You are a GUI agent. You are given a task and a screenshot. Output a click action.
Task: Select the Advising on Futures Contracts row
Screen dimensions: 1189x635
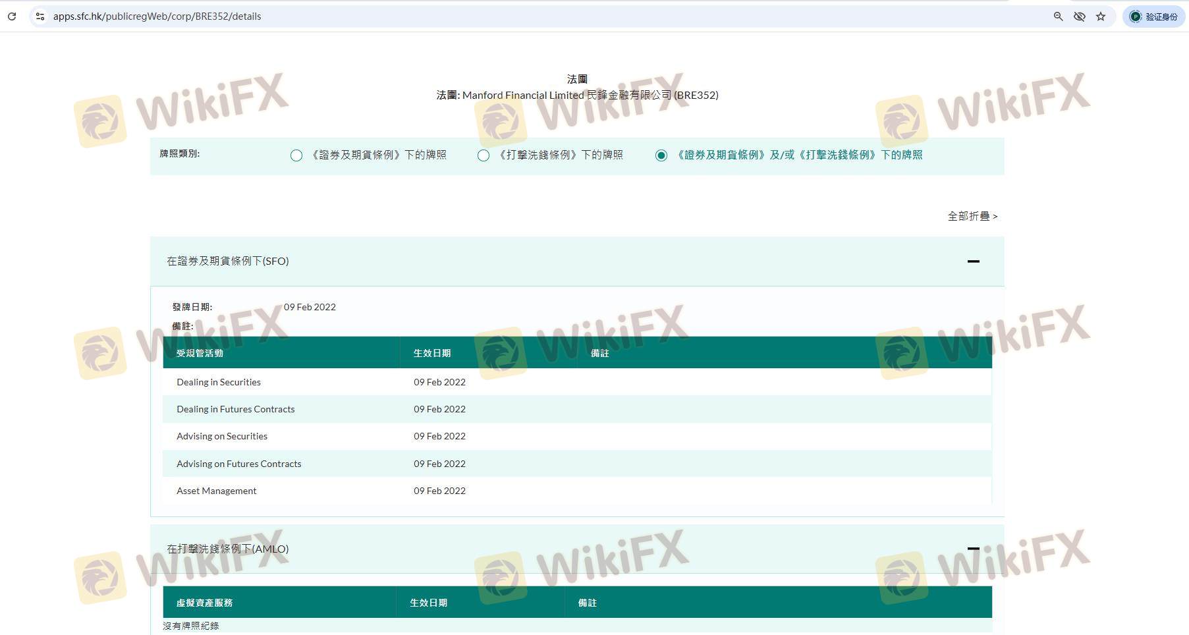point(238,464)
